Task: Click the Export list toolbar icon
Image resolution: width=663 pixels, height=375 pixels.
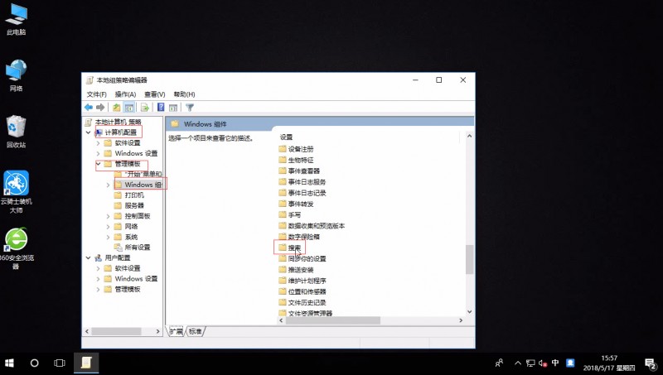Action: pyautogui.click(x=144, y=108)
